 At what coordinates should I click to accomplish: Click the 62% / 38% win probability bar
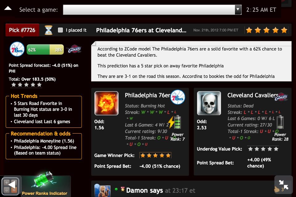(45, 50)
